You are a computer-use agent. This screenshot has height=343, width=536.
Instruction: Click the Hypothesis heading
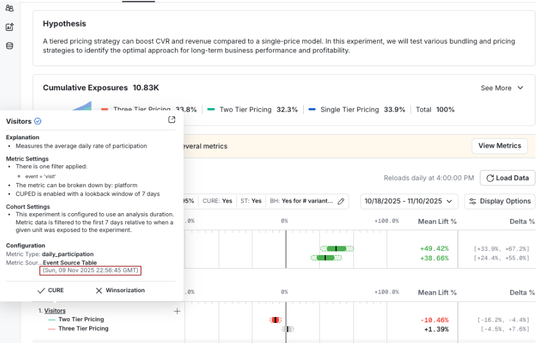point(64,24)
